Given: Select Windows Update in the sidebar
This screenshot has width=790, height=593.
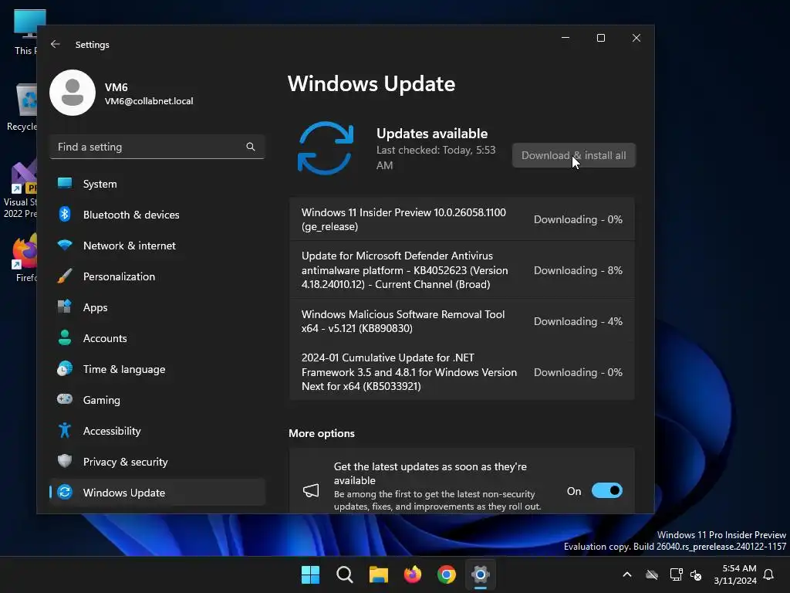Looking at the screenshot, I should [157, 493].
